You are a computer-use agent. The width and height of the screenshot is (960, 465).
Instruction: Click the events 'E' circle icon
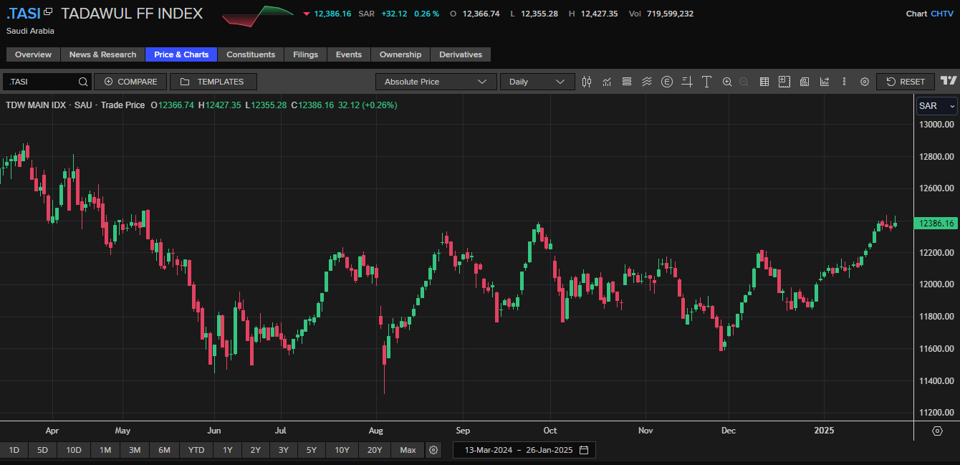pyautogui.click(x=667, y=82)
